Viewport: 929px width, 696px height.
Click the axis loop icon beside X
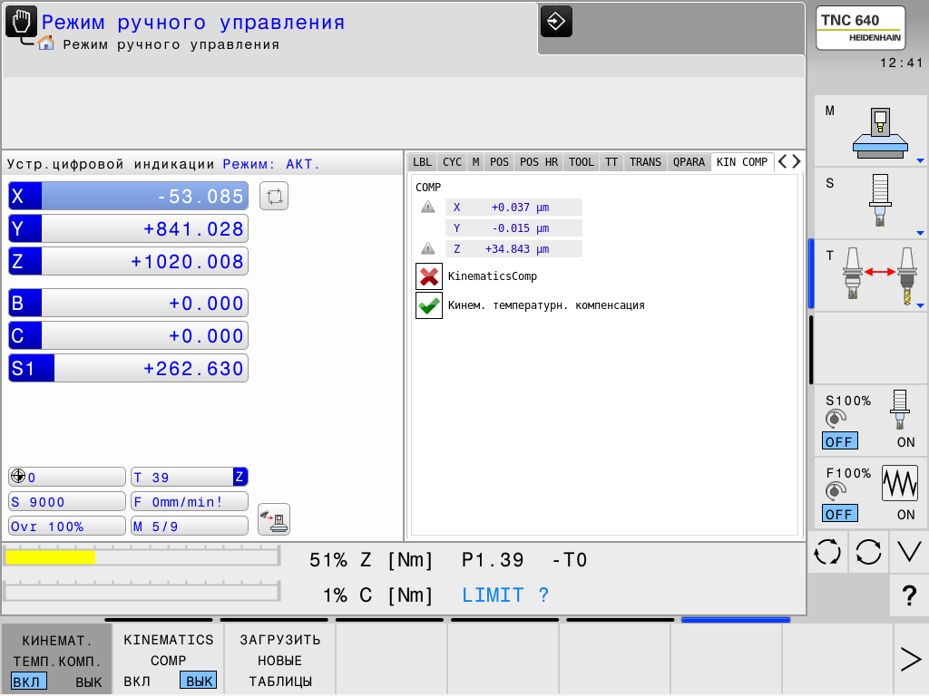click(274, 196)
